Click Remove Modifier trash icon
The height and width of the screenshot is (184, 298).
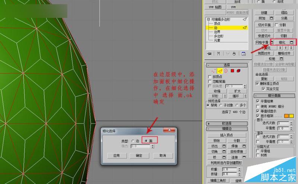coord(234,54)
